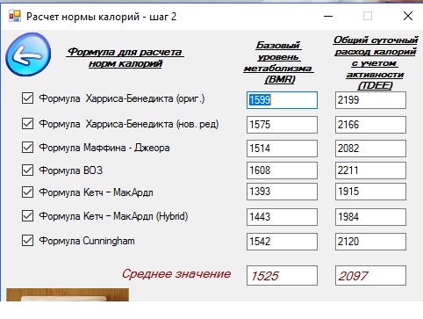Screen dimensions: 423x319
Task: Toggle Формула Харриса-Бенедикта (нов. ред) checkbox
Action: click(x=27, y=124)
